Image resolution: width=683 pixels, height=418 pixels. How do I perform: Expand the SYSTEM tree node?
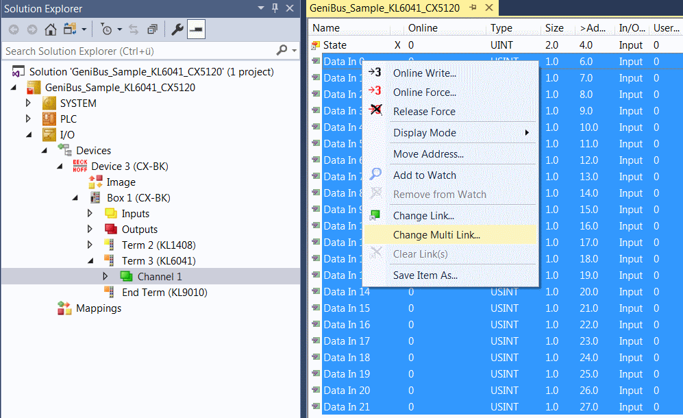click(28, 103)
